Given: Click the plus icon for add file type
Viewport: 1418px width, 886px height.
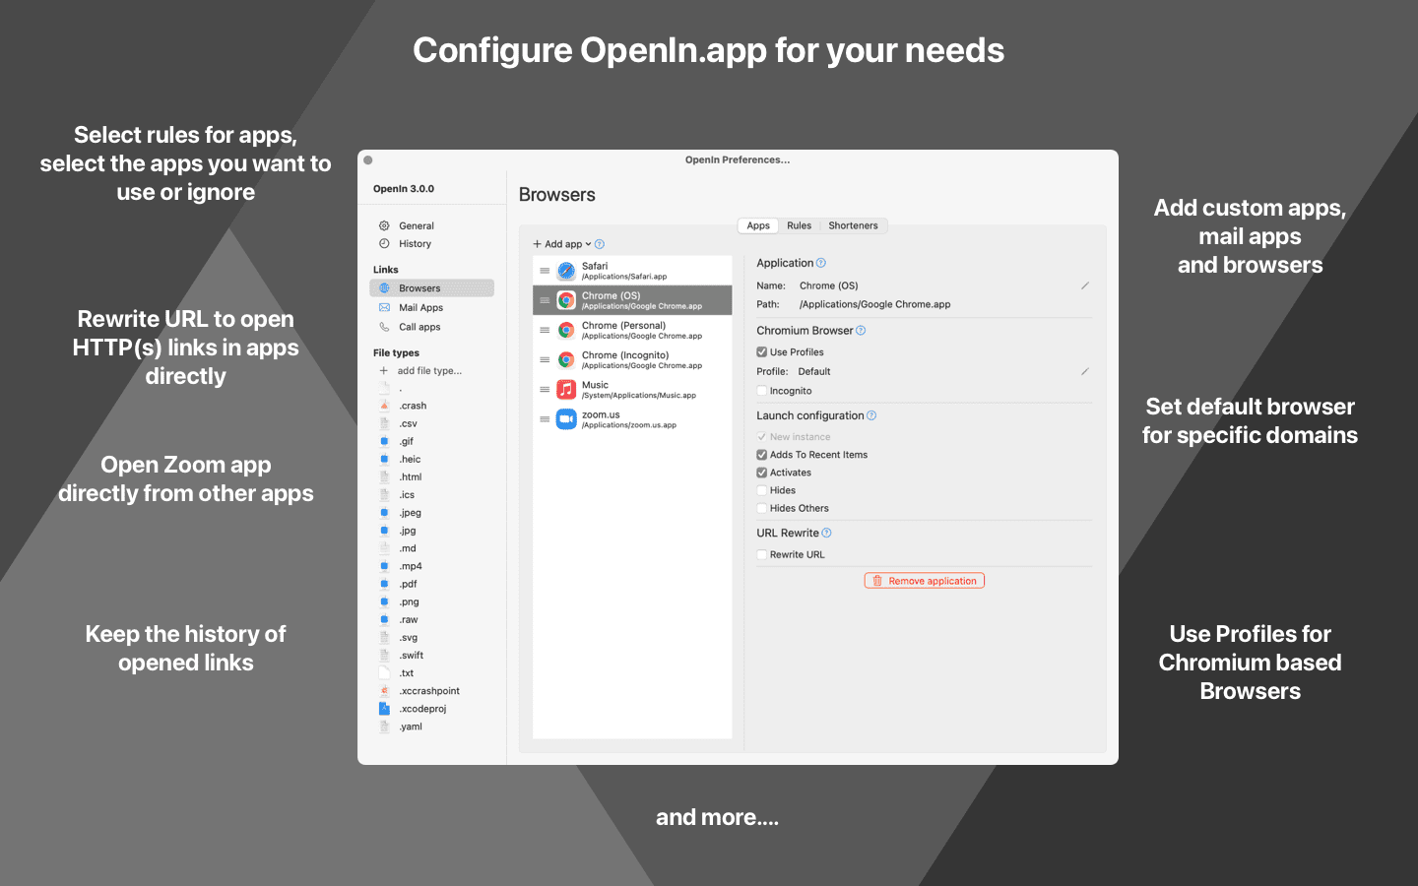Looking at the screenshot, I should pyautogui.click(x=384, y=371).
